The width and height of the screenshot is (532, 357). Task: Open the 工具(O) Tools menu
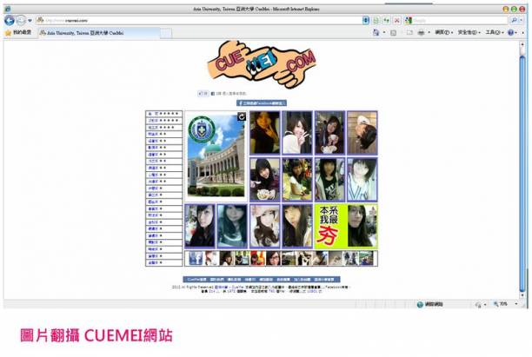tap(495, 32)
